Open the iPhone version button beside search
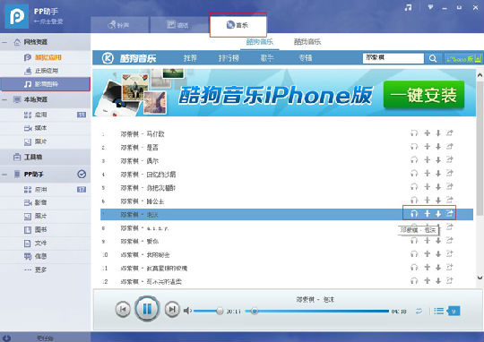The width and height of the screenshot is (484, 342). [463, 58]
